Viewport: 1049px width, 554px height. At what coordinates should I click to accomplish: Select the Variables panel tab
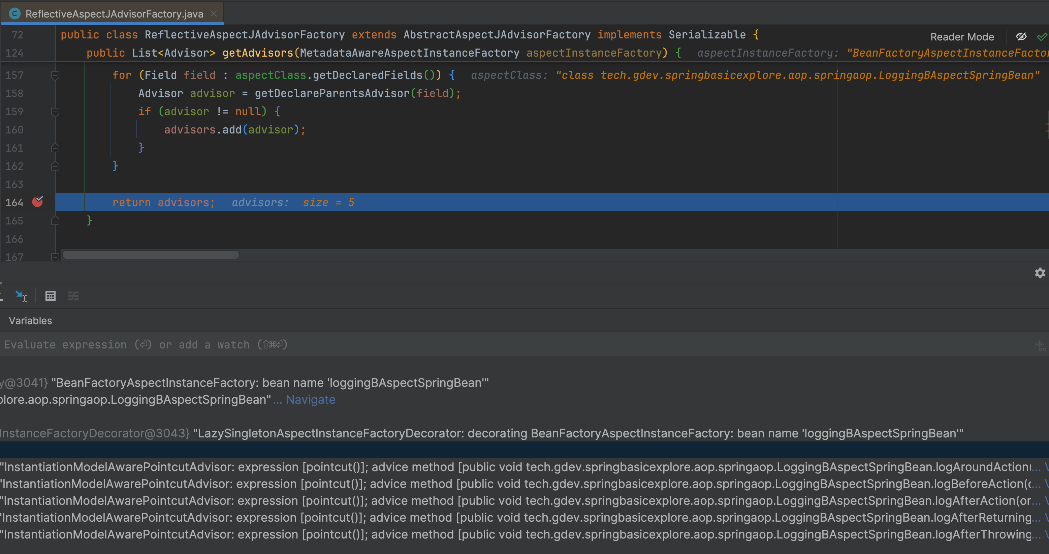30,320
